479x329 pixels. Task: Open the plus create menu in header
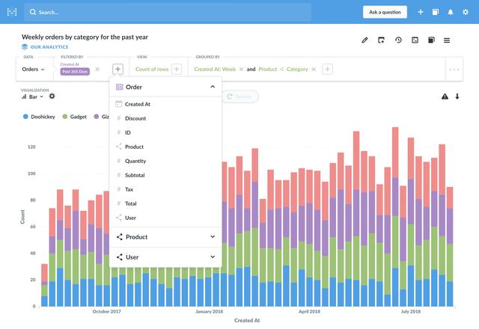coord(421,12)
